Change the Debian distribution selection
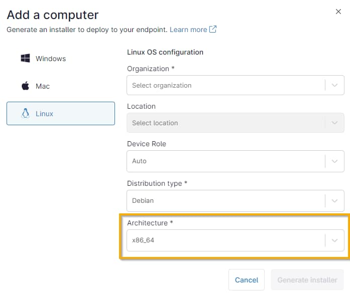Image resolution: width=350 pixels, height=295 pixels. [226, 200]
